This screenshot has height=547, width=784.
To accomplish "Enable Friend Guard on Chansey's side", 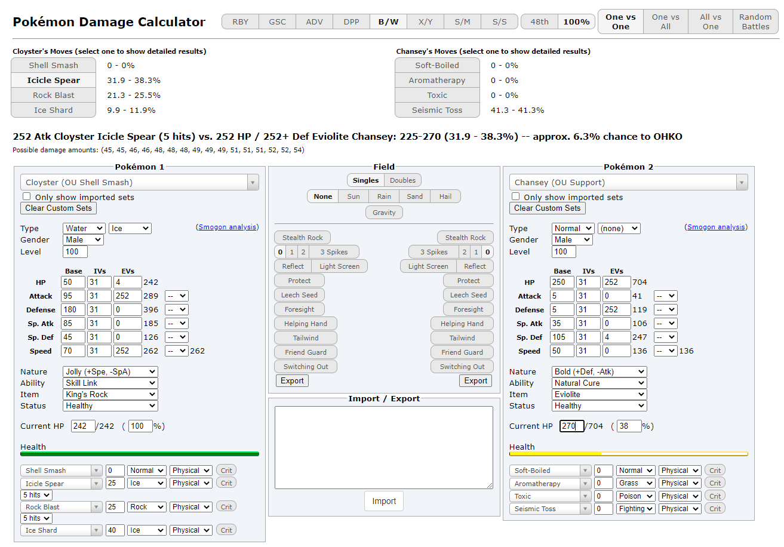I will [462, 352].
